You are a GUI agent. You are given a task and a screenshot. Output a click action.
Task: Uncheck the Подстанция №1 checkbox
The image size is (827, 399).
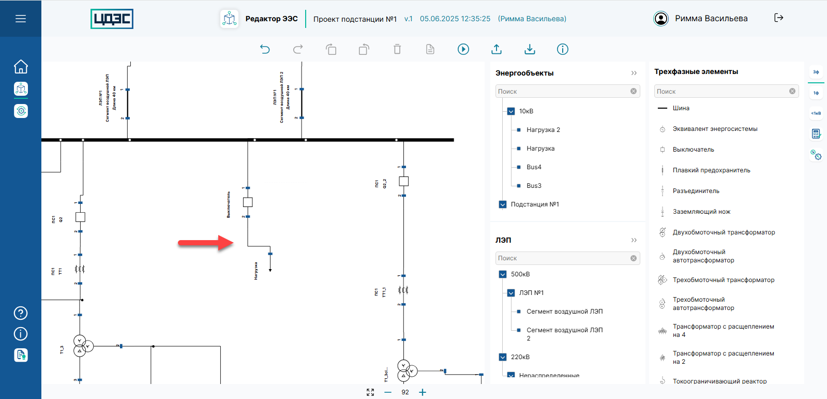tap(503, 204)
